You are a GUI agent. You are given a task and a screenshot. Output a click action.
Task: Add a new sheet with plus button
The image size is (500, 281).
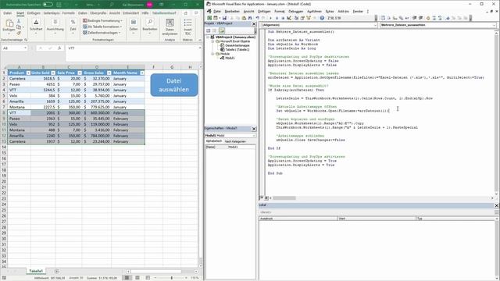tap(57, 272)
